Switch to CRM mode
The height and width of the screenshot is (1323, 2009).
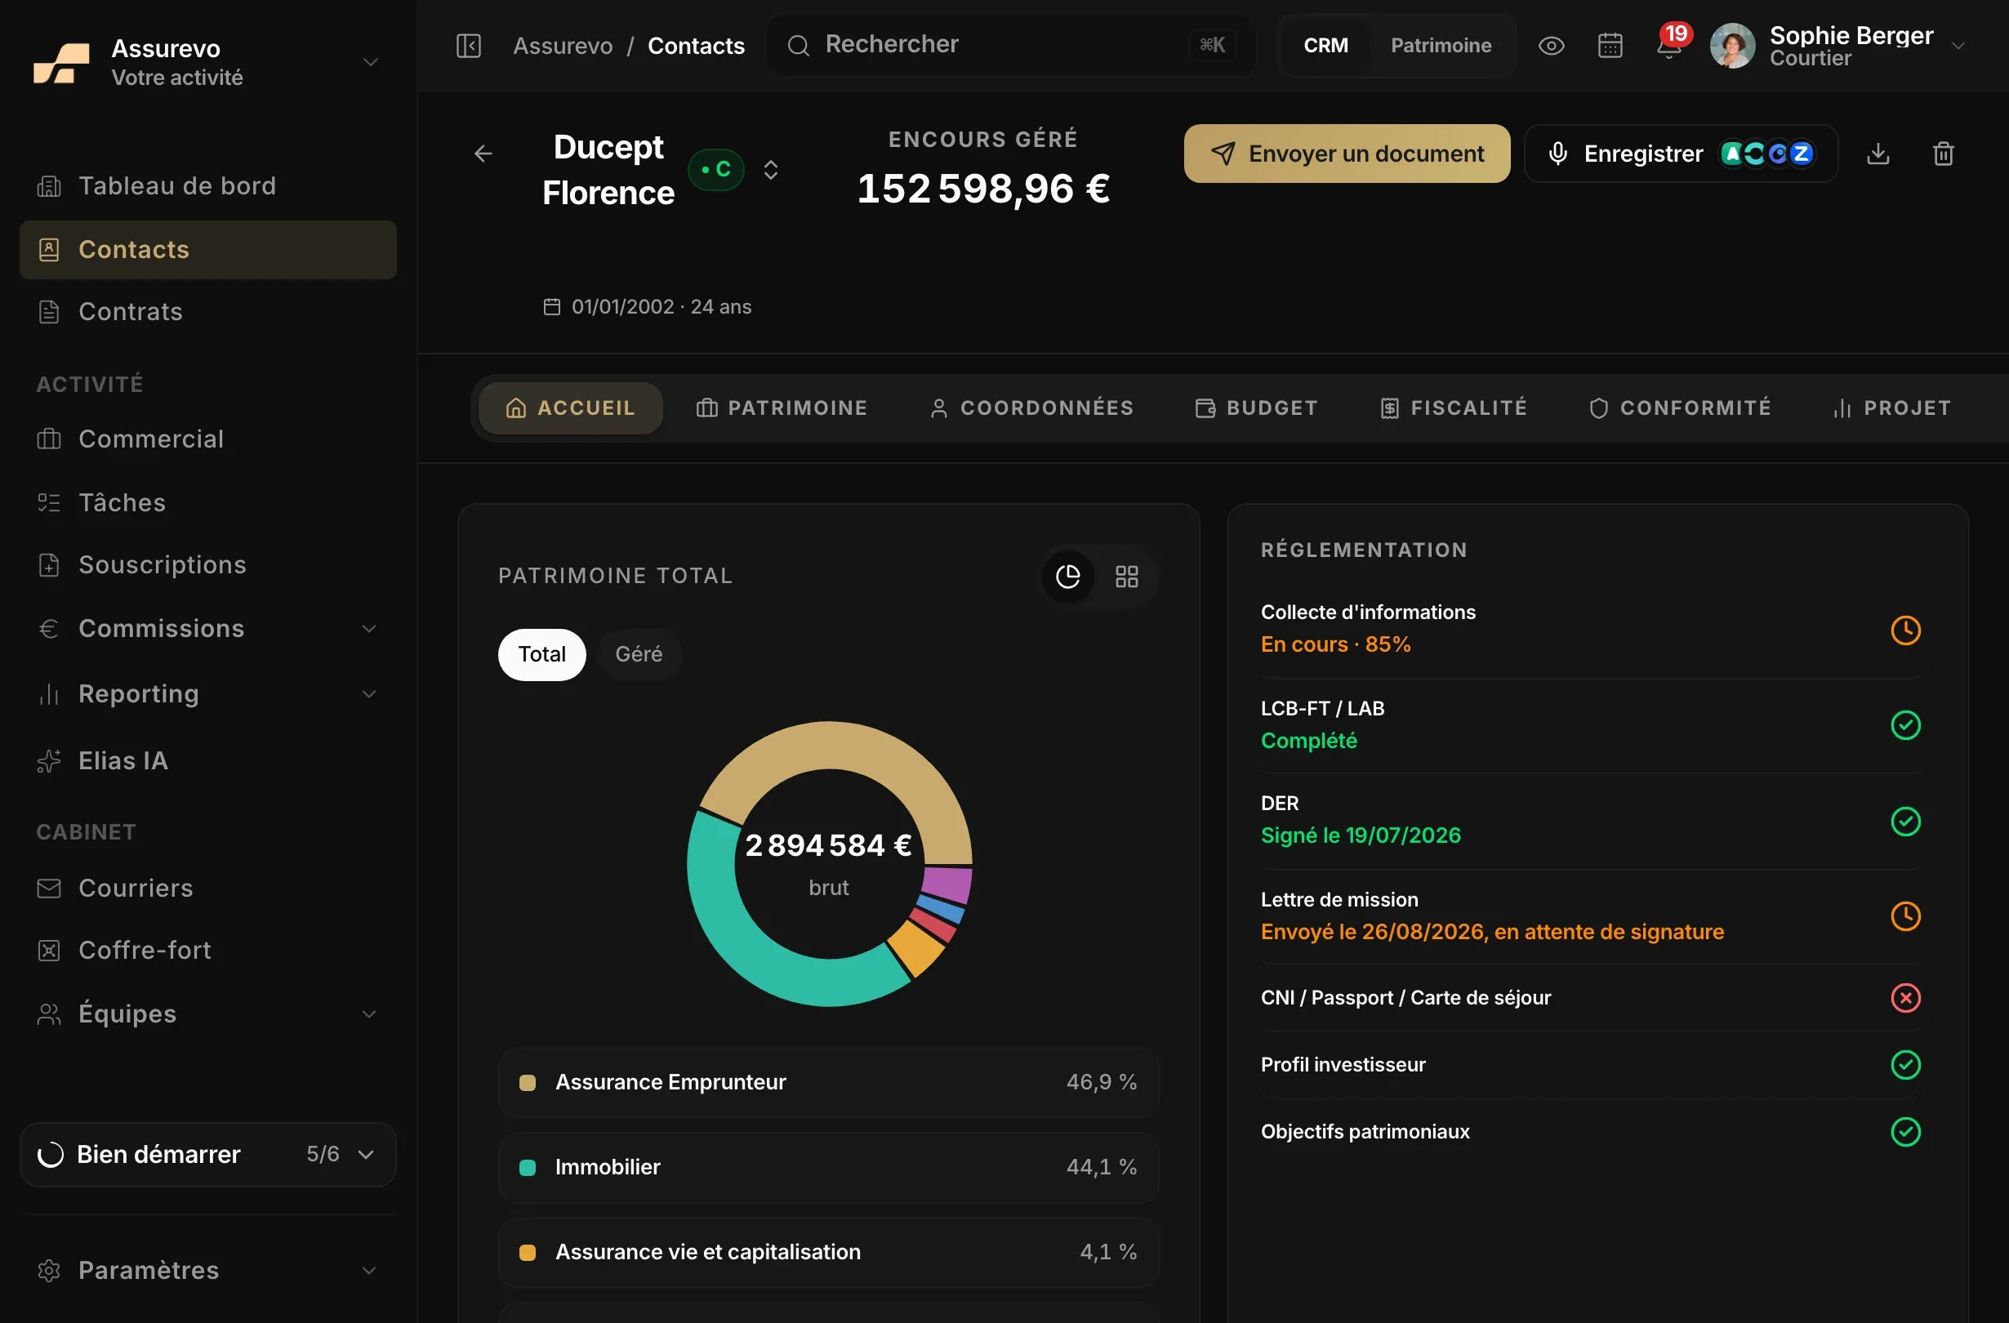(x=1325, y=46)
